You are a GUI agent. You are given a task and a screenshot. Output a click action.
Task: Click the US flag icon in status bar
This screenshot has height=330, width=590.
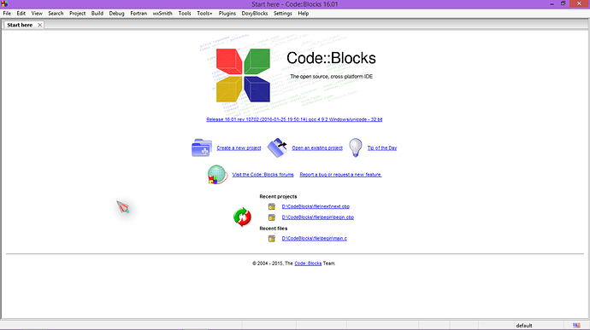576,326
